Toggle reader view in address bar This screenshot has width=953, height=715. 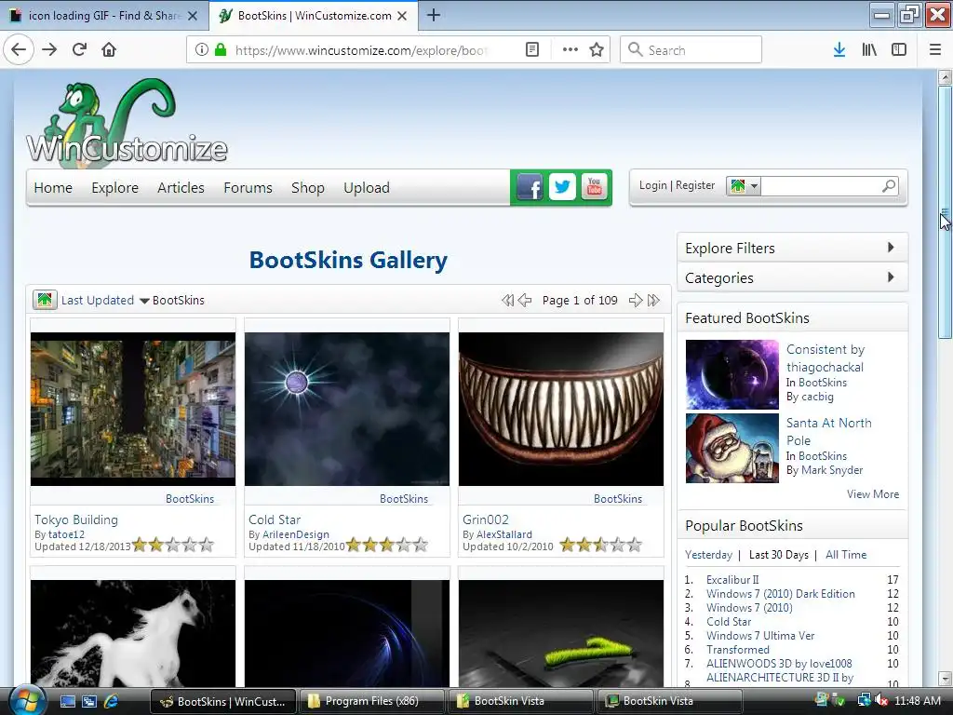coord(531,50)
